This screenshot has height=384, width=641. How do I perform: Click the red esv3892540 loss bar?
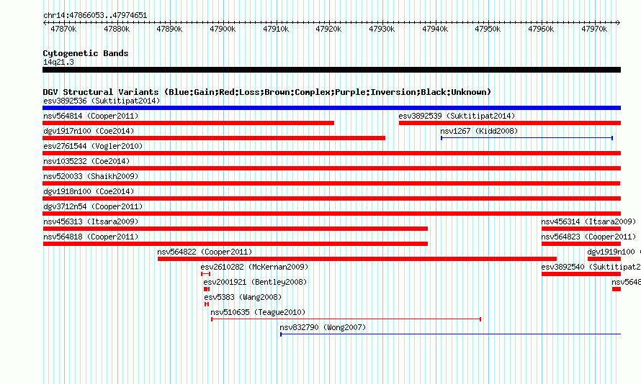pos(581,274)
